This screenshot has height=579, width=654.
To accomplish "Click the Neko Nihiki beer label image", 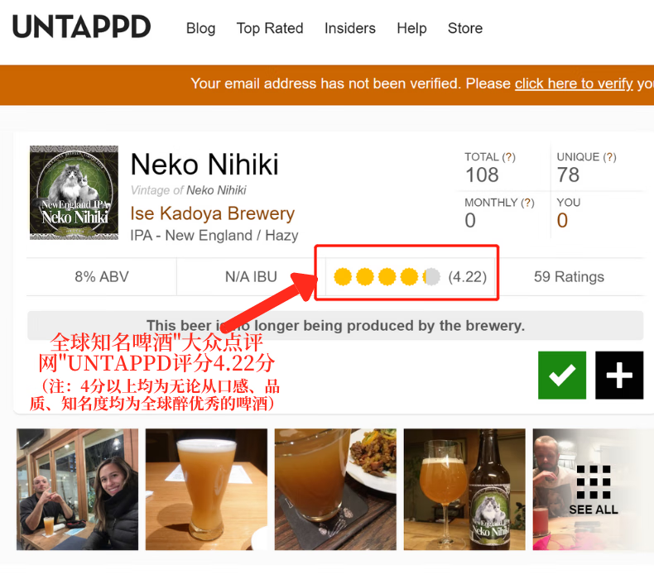I will (x=74, y=193).
